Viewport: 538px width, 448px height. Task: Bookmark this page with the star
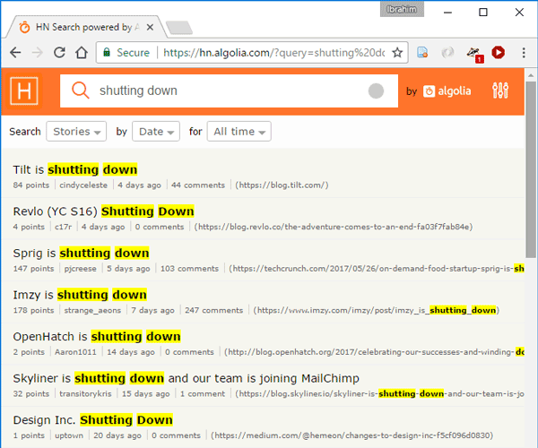(397, 53)
